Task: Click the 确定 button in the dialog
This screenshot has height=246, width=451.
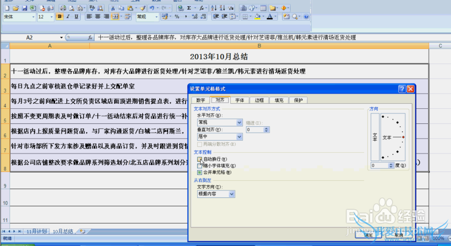Action: pos(368,235)
